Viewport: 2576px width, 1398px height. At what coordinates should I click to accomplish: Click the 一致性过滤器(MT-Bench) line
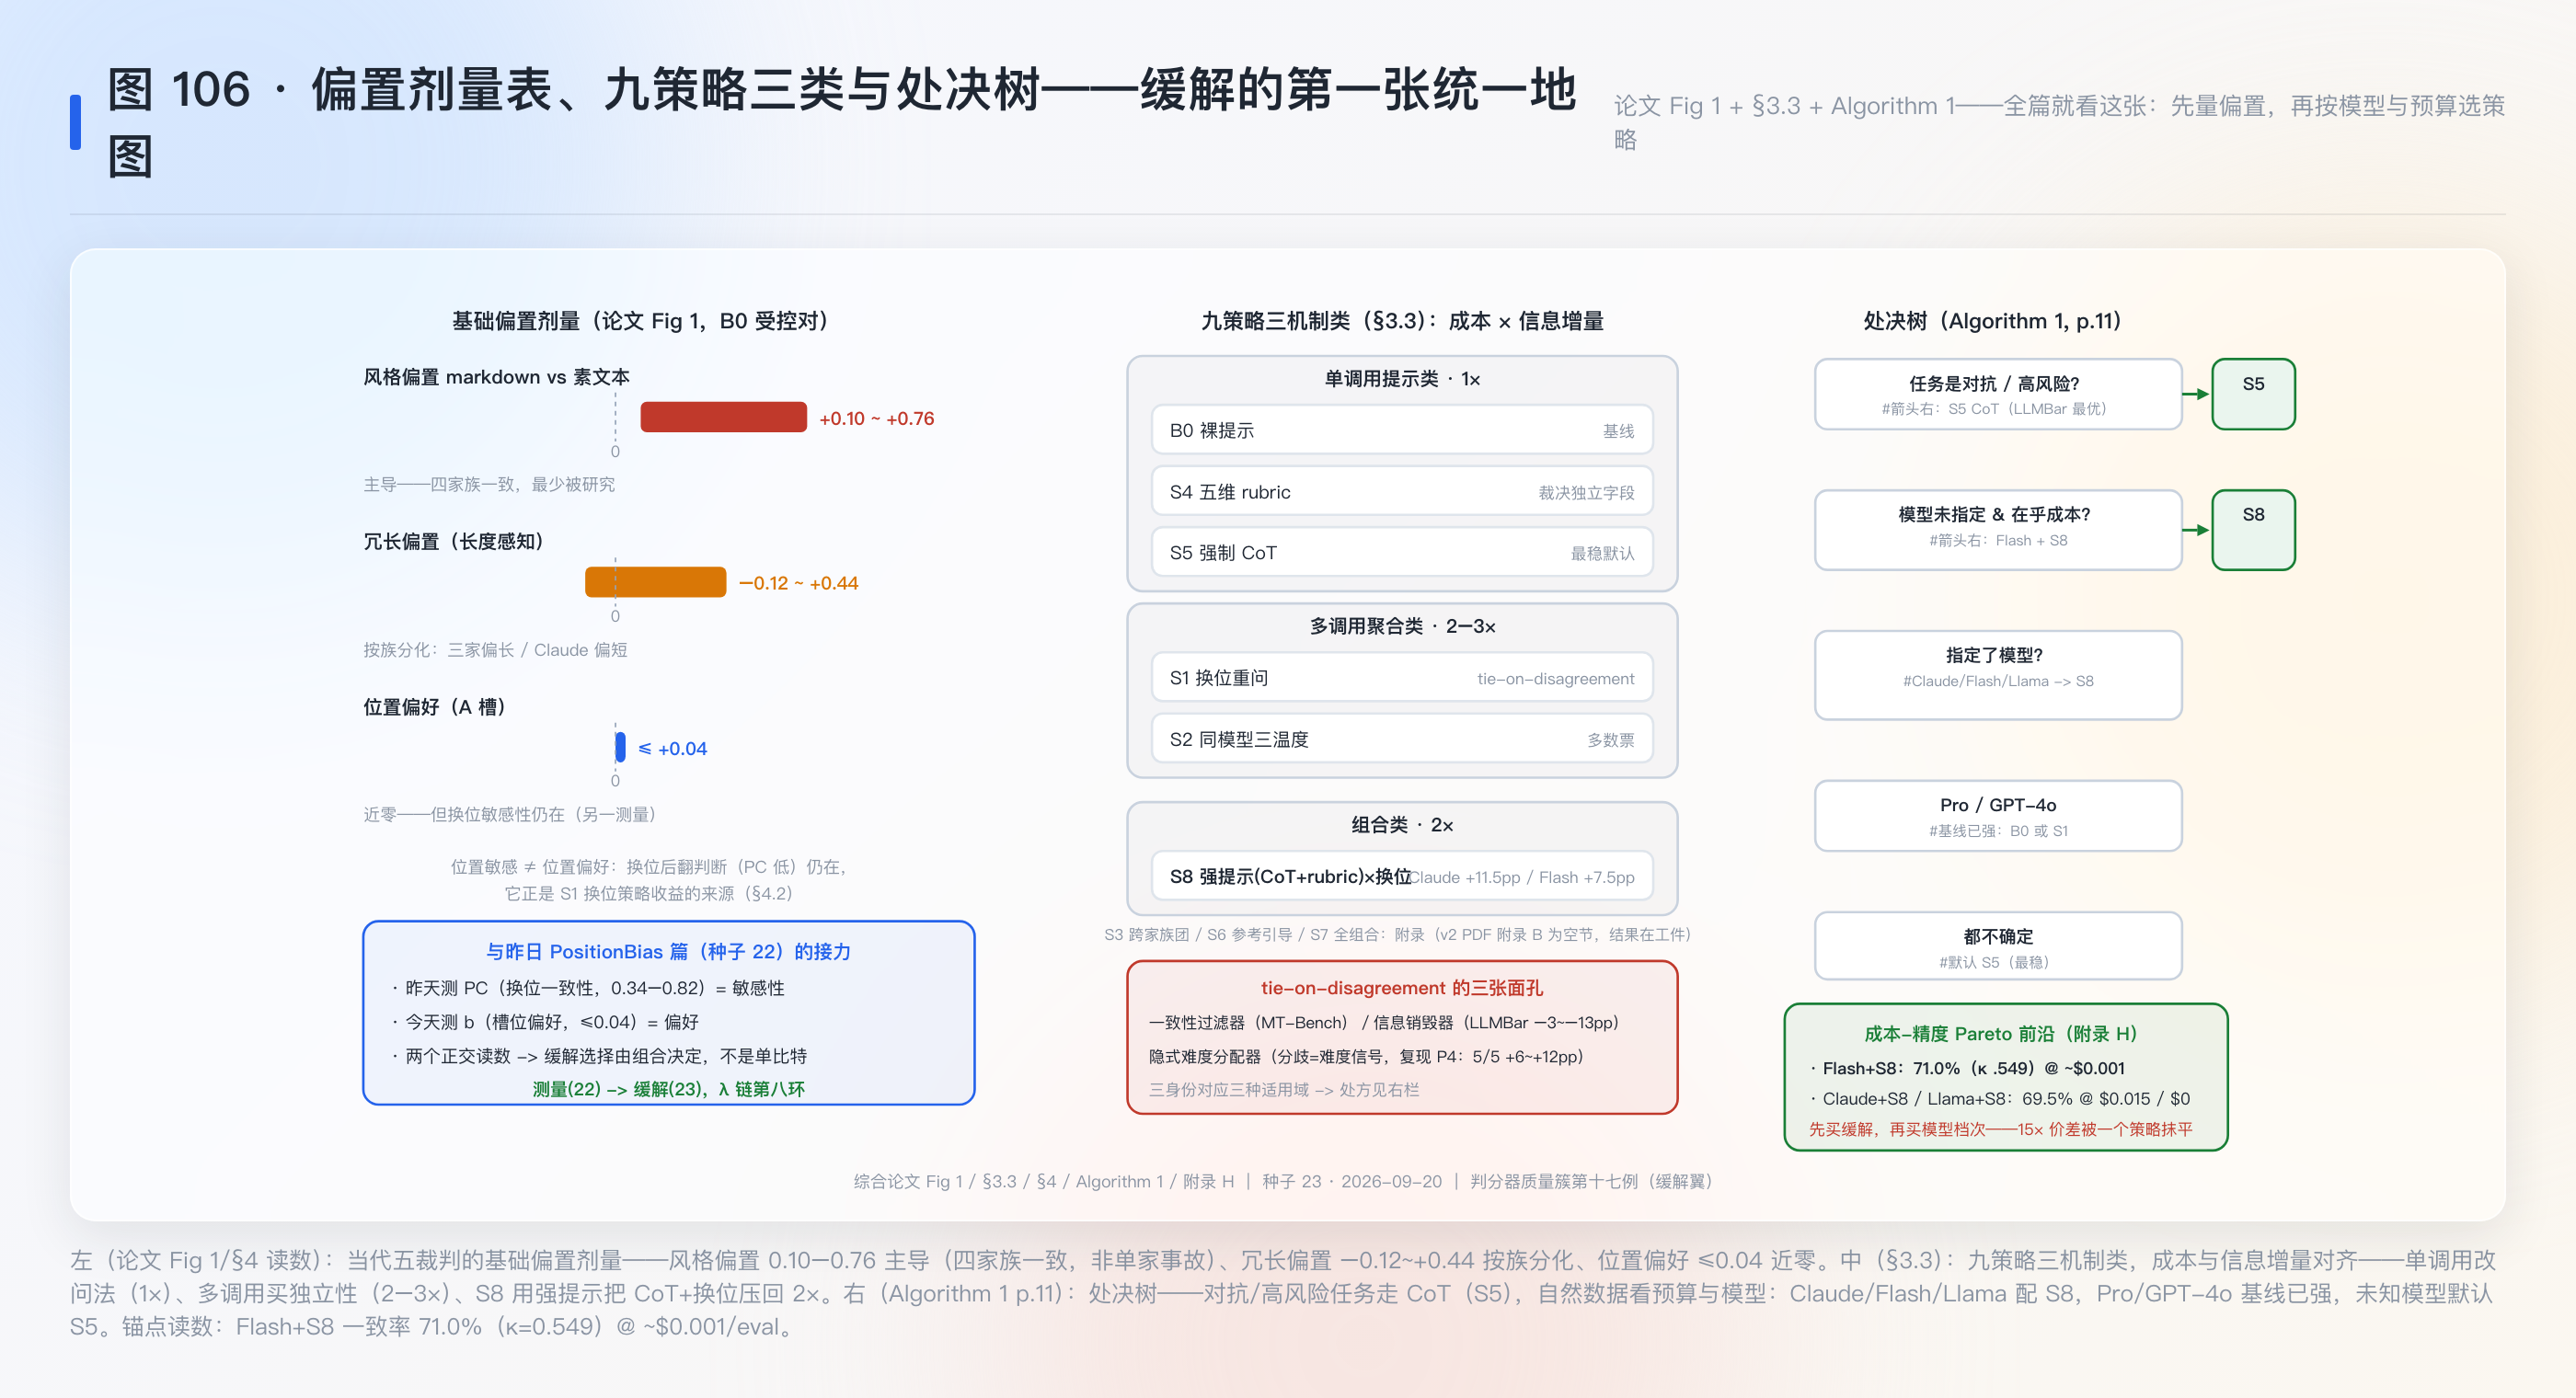click(x=1383, y=1022)
